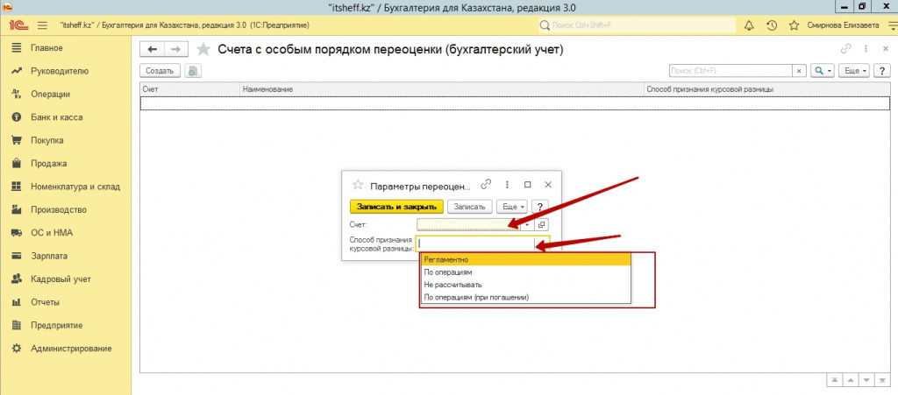
Task: Open the help question mark in dialog
Action: point(541,207)
